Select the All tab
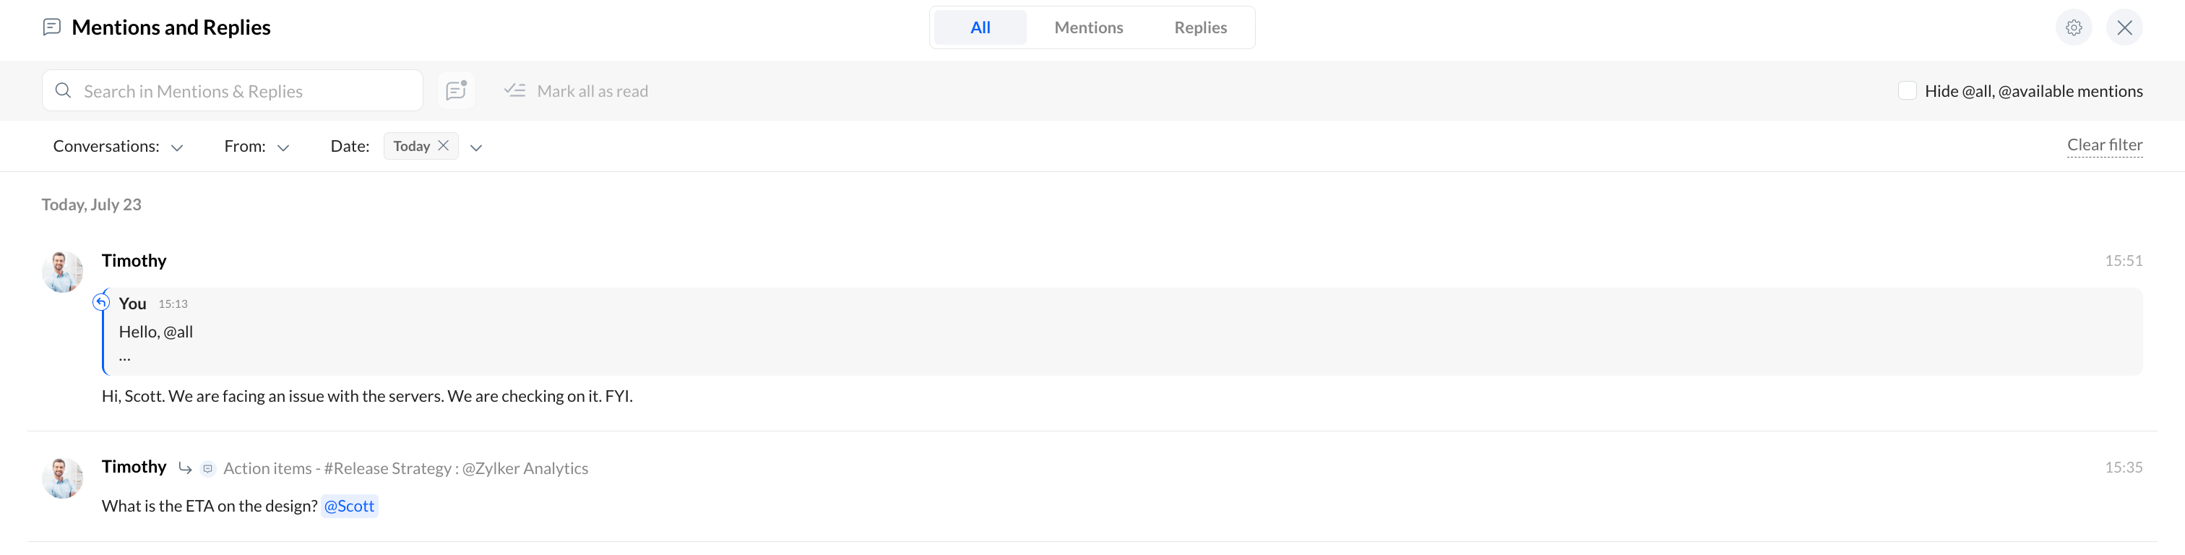Image resolution: width=2185 pixels, height=555 pixels. coord(980,27)
